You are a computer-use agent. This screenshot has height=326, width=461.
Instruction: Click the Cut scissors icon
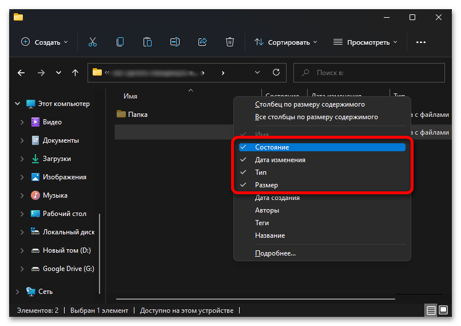tap(92, 42)
